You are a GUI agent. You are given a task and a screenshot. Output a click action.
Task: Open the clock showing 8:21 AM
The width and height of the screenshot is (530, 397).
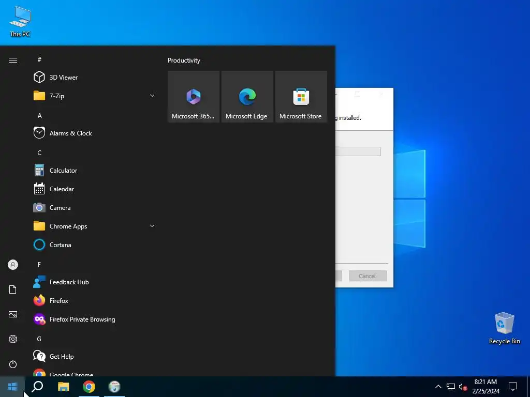[x=485, y=387]
